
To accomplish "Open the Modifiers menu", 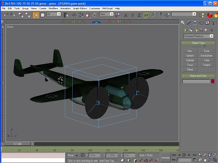I will coord(53,8).
